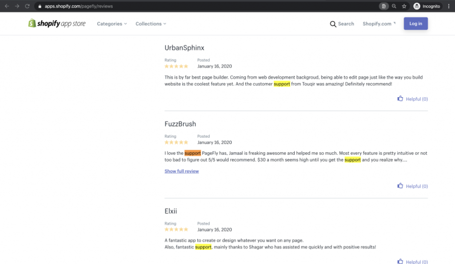Click thumbs-up icon on Elxii review
455x264 pixels.
pyautogui.click(x=400, y=261)
